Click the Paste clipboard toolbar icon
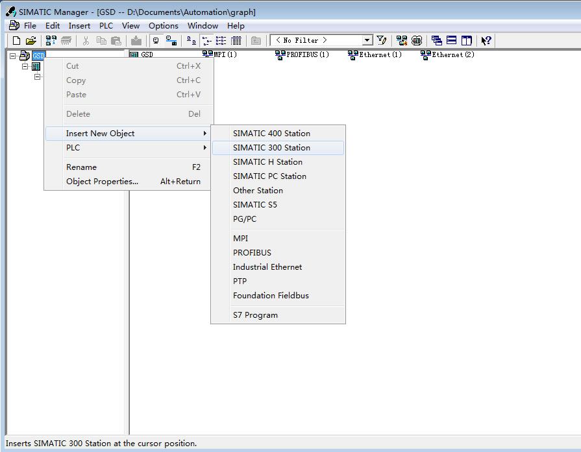This screenshot has width=581, height=452. [116, 40]
